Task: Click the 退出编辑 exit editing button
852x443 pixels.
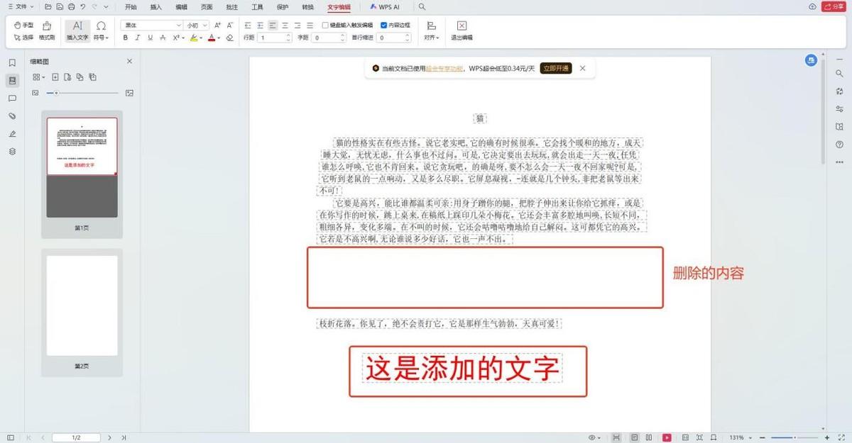Action: pos(461,30)
